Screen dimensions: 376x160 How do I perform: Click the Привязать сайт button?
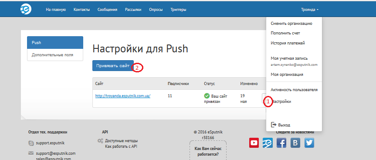113,65
